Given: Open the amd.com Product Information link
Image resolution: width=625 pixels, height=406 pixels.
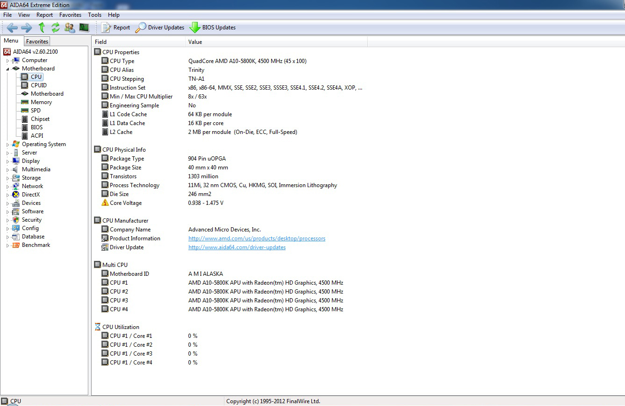Looking at the screenshot, I should click(x=257, y=238).
